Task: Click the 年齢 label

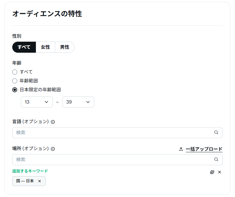Action: point(17,63)
